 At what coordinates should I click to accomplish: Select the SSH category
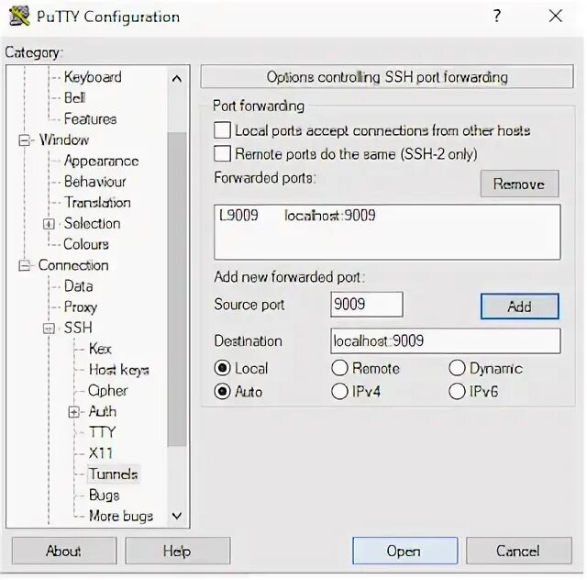tap(78, 328)
